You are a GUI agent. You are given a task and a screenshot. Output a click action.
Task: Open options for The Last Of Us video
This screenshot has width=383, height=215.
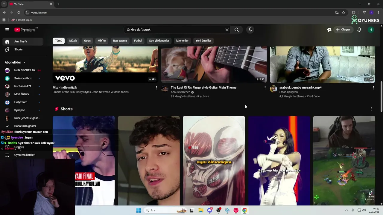265,88
